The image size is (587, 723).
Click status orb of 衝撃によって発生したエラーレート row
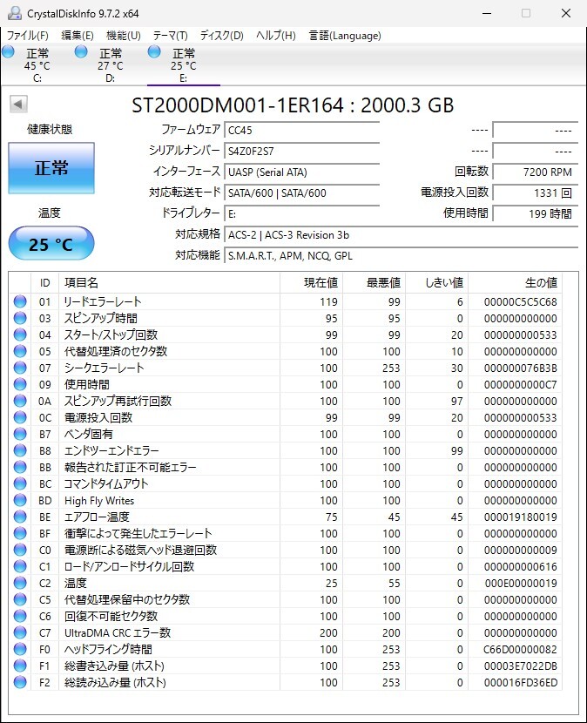click(20, 533)
